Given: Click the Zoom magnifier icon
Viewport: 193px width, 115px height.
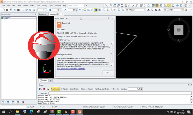Looking at the screenshot, I should pyautogui.click(x=111, y=5).
